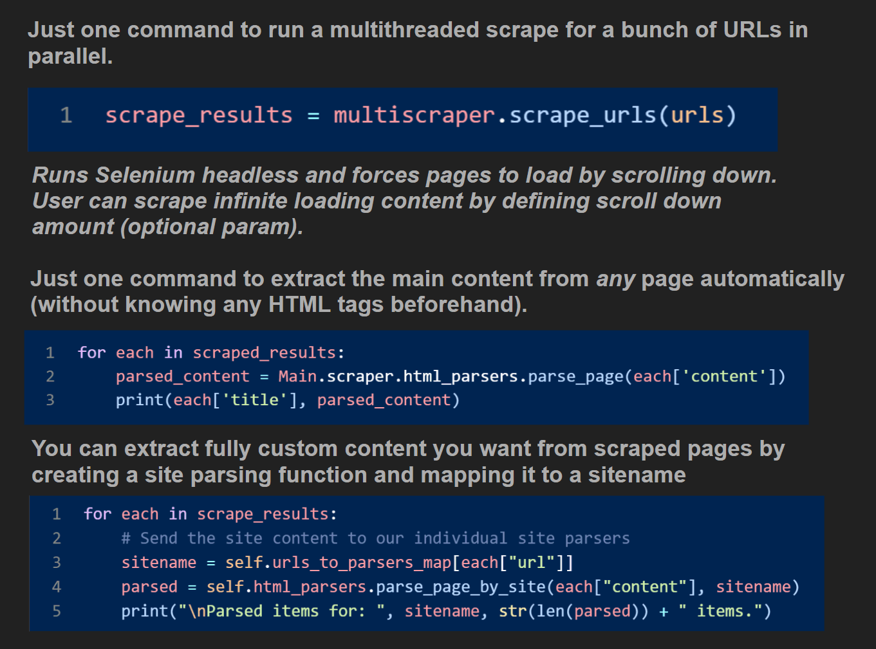Click line number 1 of the scrape_urls code block
876x649 pixels.
pos(66,116)
